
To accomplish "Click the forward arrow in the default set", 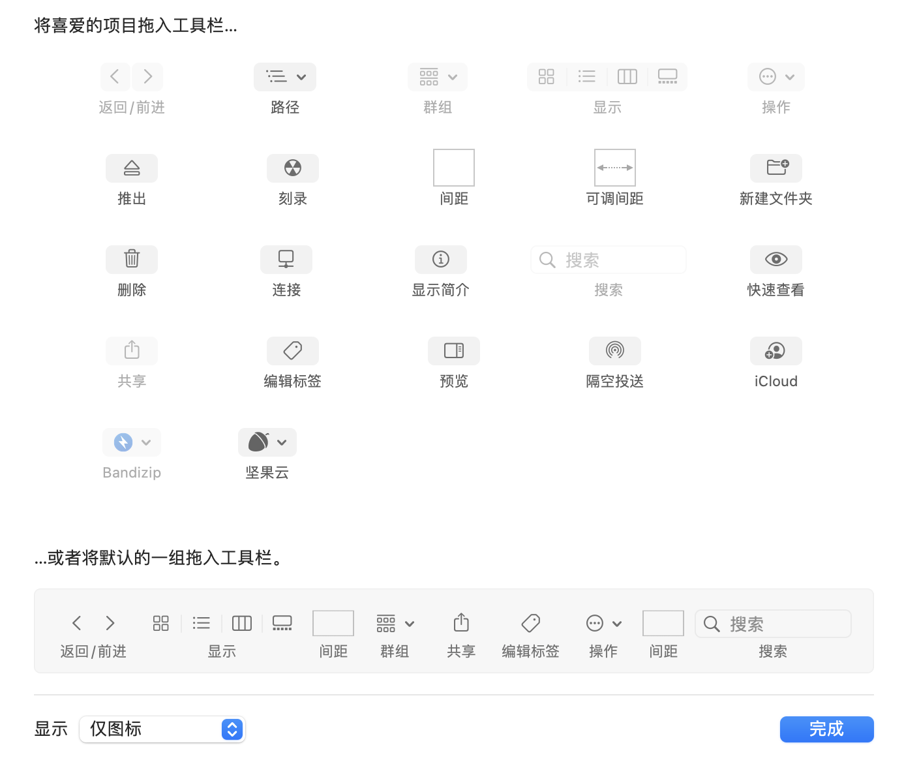I will 110,623.
